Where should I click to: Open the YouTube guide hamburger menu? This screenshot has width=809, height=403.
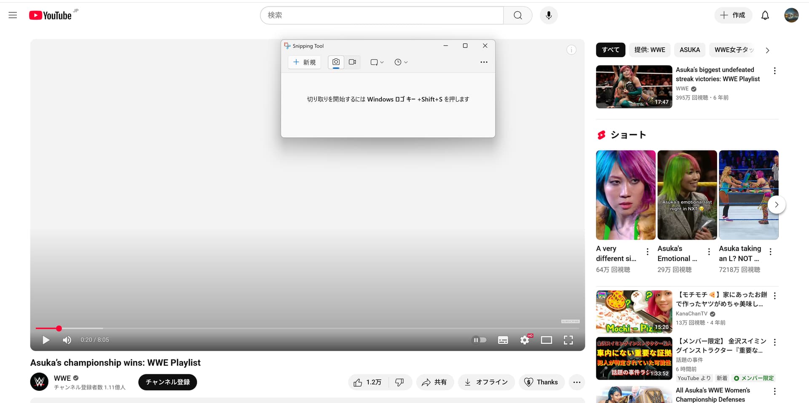point(13,15)
